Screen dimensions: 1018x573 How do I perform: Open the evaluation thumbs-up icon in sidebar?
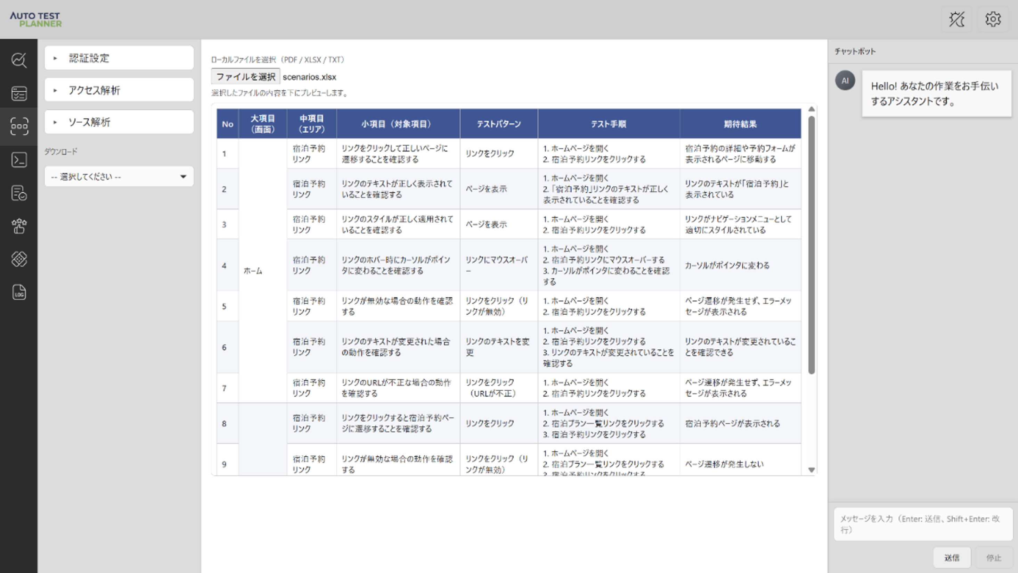(x=19, y=226)
